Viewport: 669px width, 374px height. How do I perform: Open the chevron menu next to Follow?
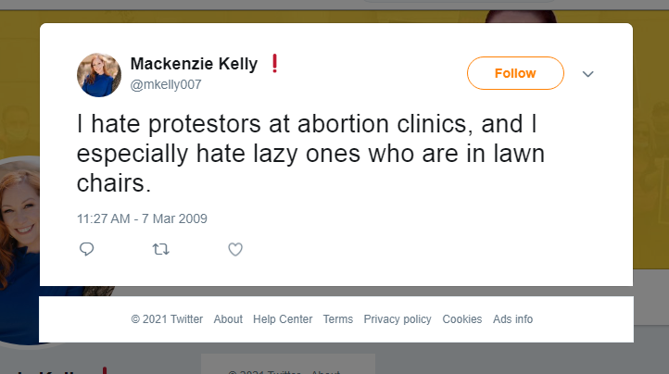[587, 74]
